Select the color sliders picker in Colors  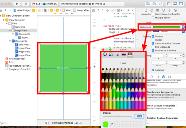pos(111,54)
